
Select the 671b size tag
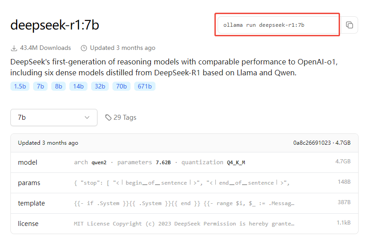point(145,86)
